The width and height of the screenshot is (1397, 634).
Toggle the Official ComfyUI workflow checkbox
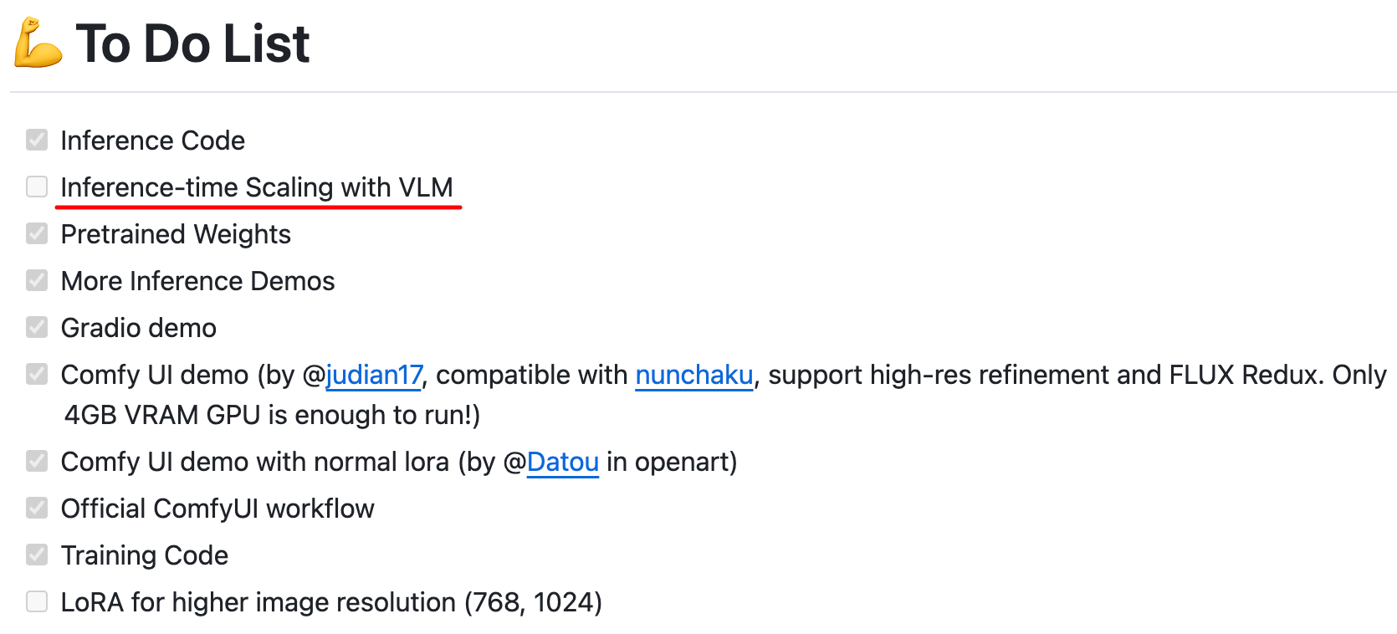point(37,508)
